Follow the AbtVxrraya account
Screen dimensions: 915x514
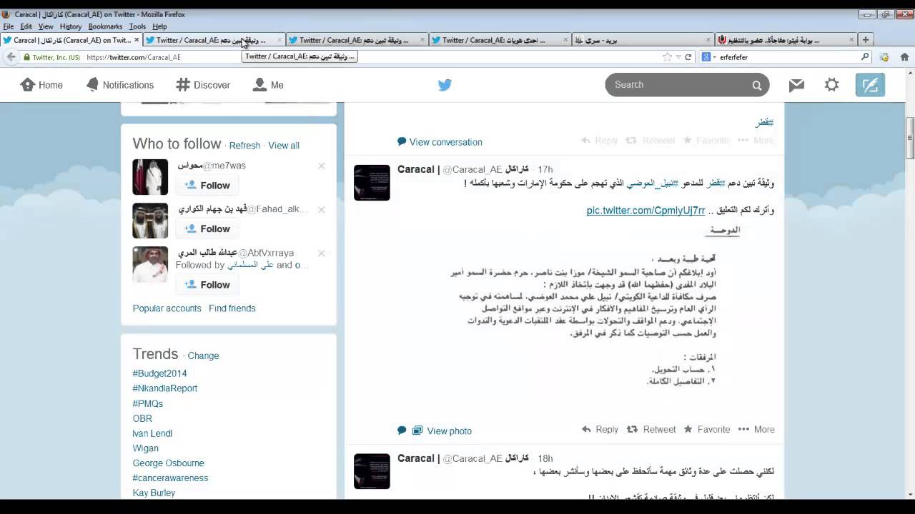pos(207,284)
